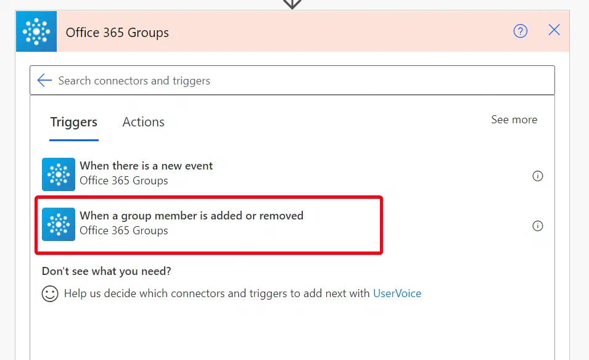The image size is (589, 360).
Task: Click the 'Office 365 Groups' header title
Action: [x=117, y=33]
